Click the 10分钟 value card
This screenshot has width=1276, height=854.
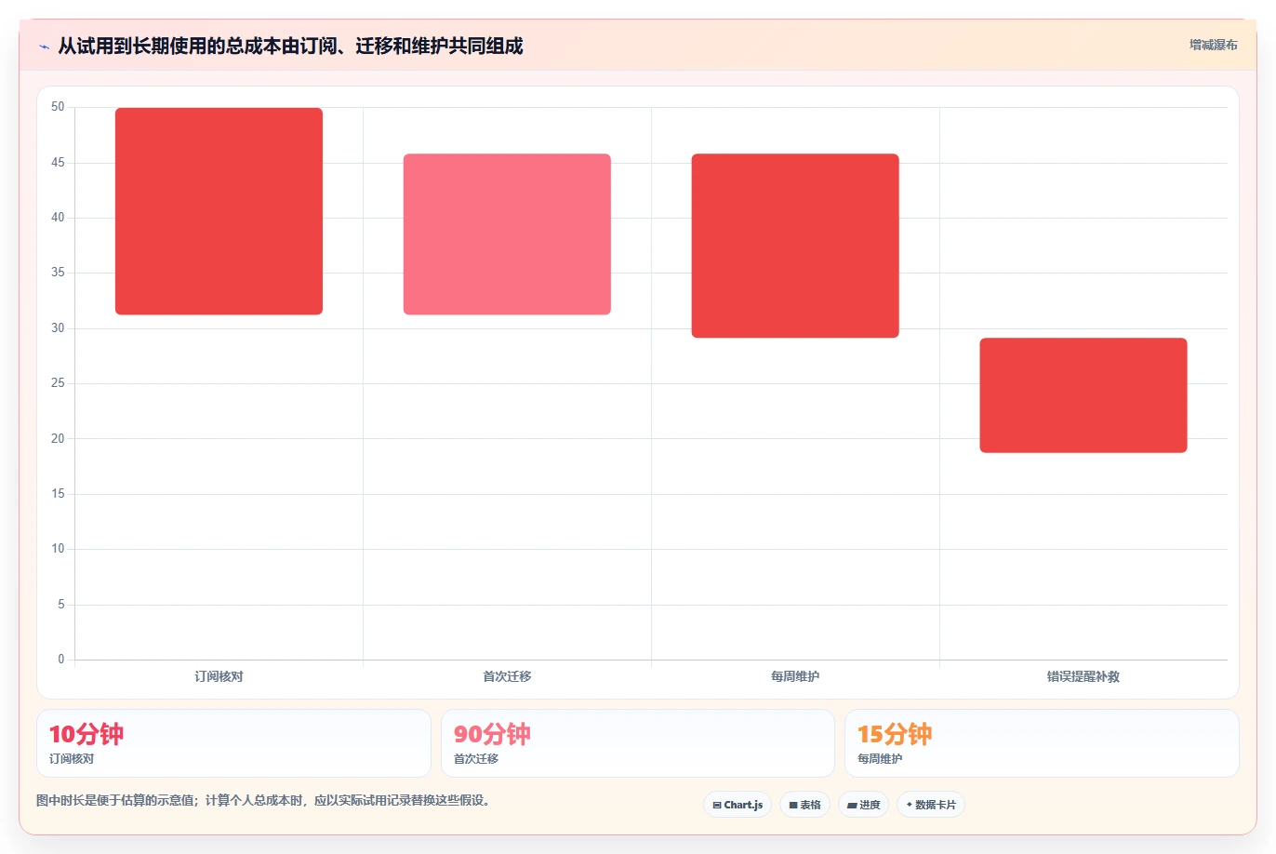pyautogui.click(x=233, y=743)
